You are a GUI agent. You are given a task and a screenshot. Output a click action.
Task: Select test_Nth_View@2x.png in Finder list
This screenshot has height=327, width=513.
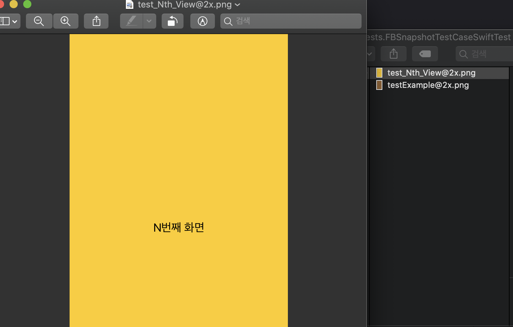tap(439, 73)
